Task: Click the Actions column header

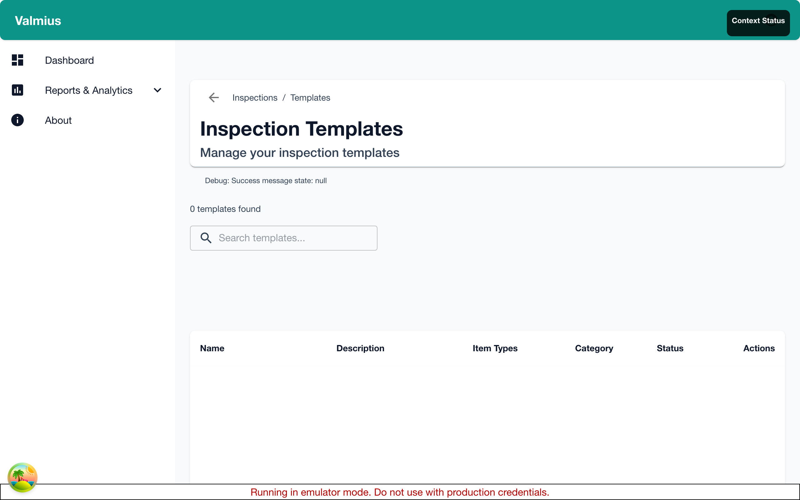Action: (x=759, y=348)
